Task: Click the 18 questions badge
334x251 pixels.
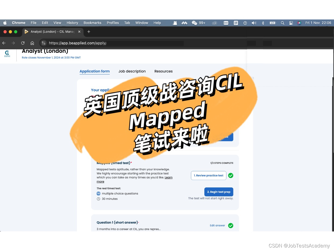Action: tap(98, 193)
